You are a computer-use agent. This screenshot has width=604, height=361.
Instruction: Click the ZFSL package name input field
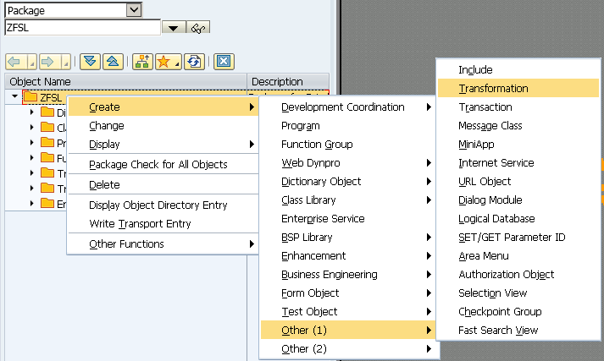pos(81,28)
